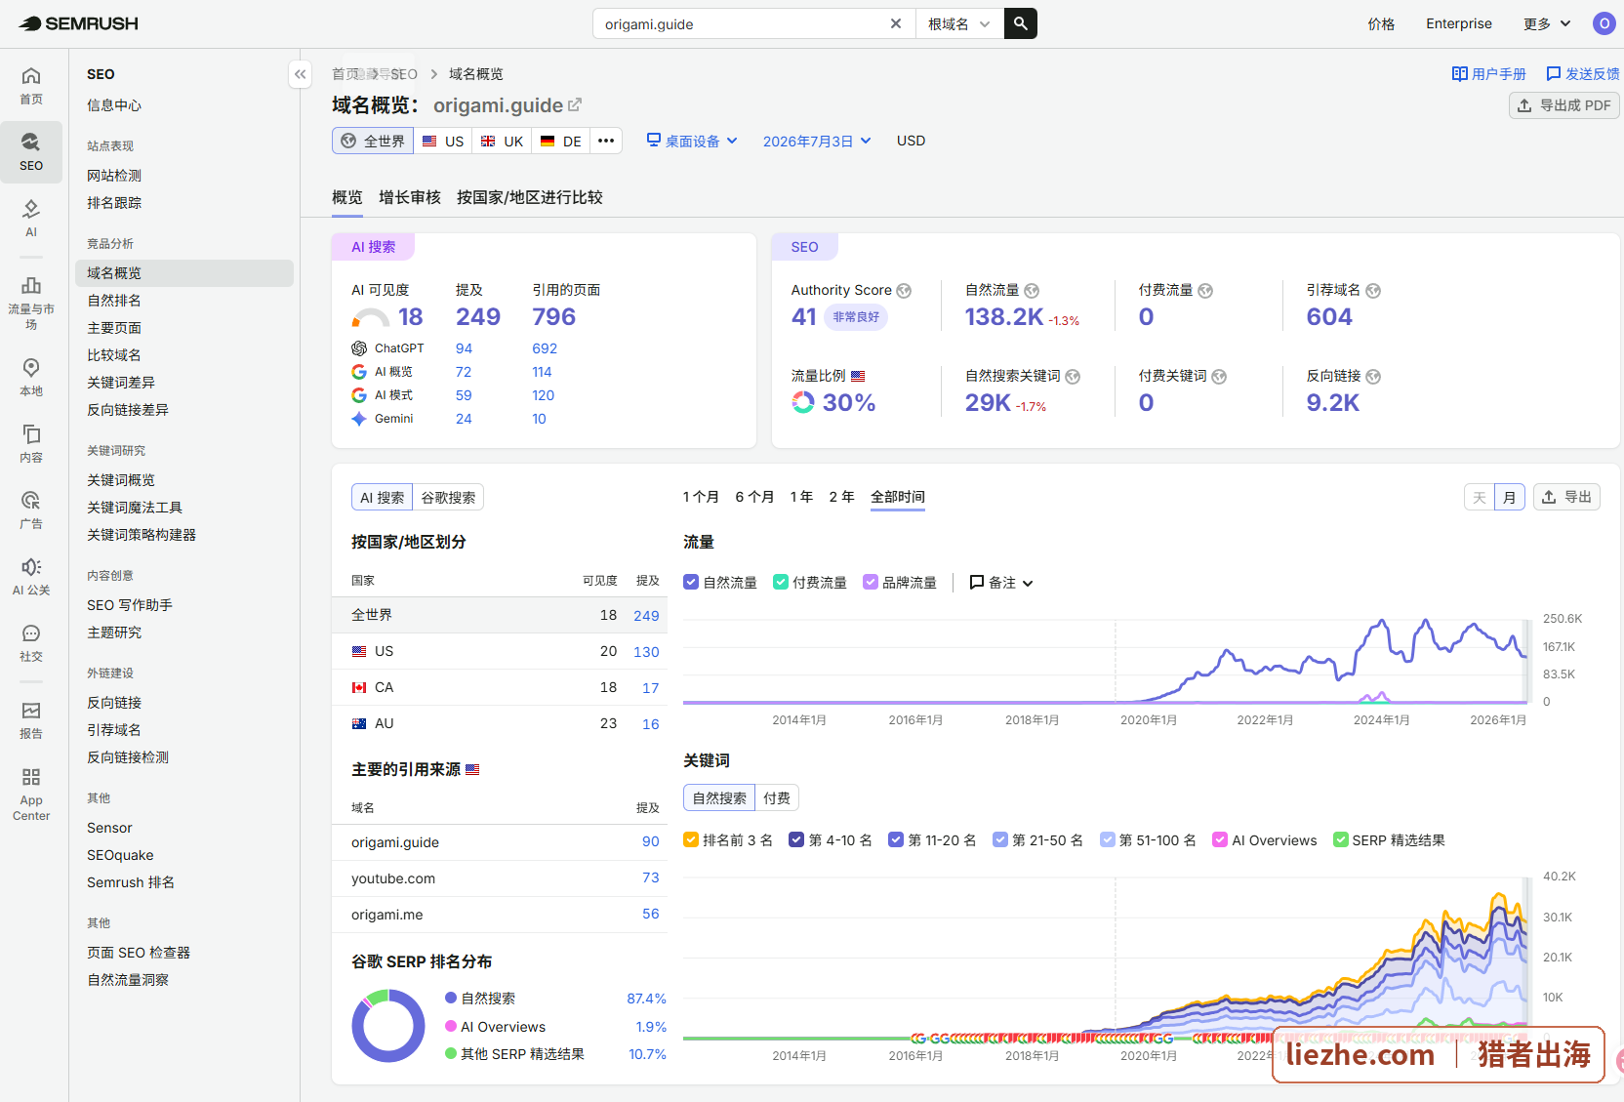The height and width of the screenshot is (1102, 1624).
Task: Switch to Compare by Countries tab
Action: [x=530, y=197]
